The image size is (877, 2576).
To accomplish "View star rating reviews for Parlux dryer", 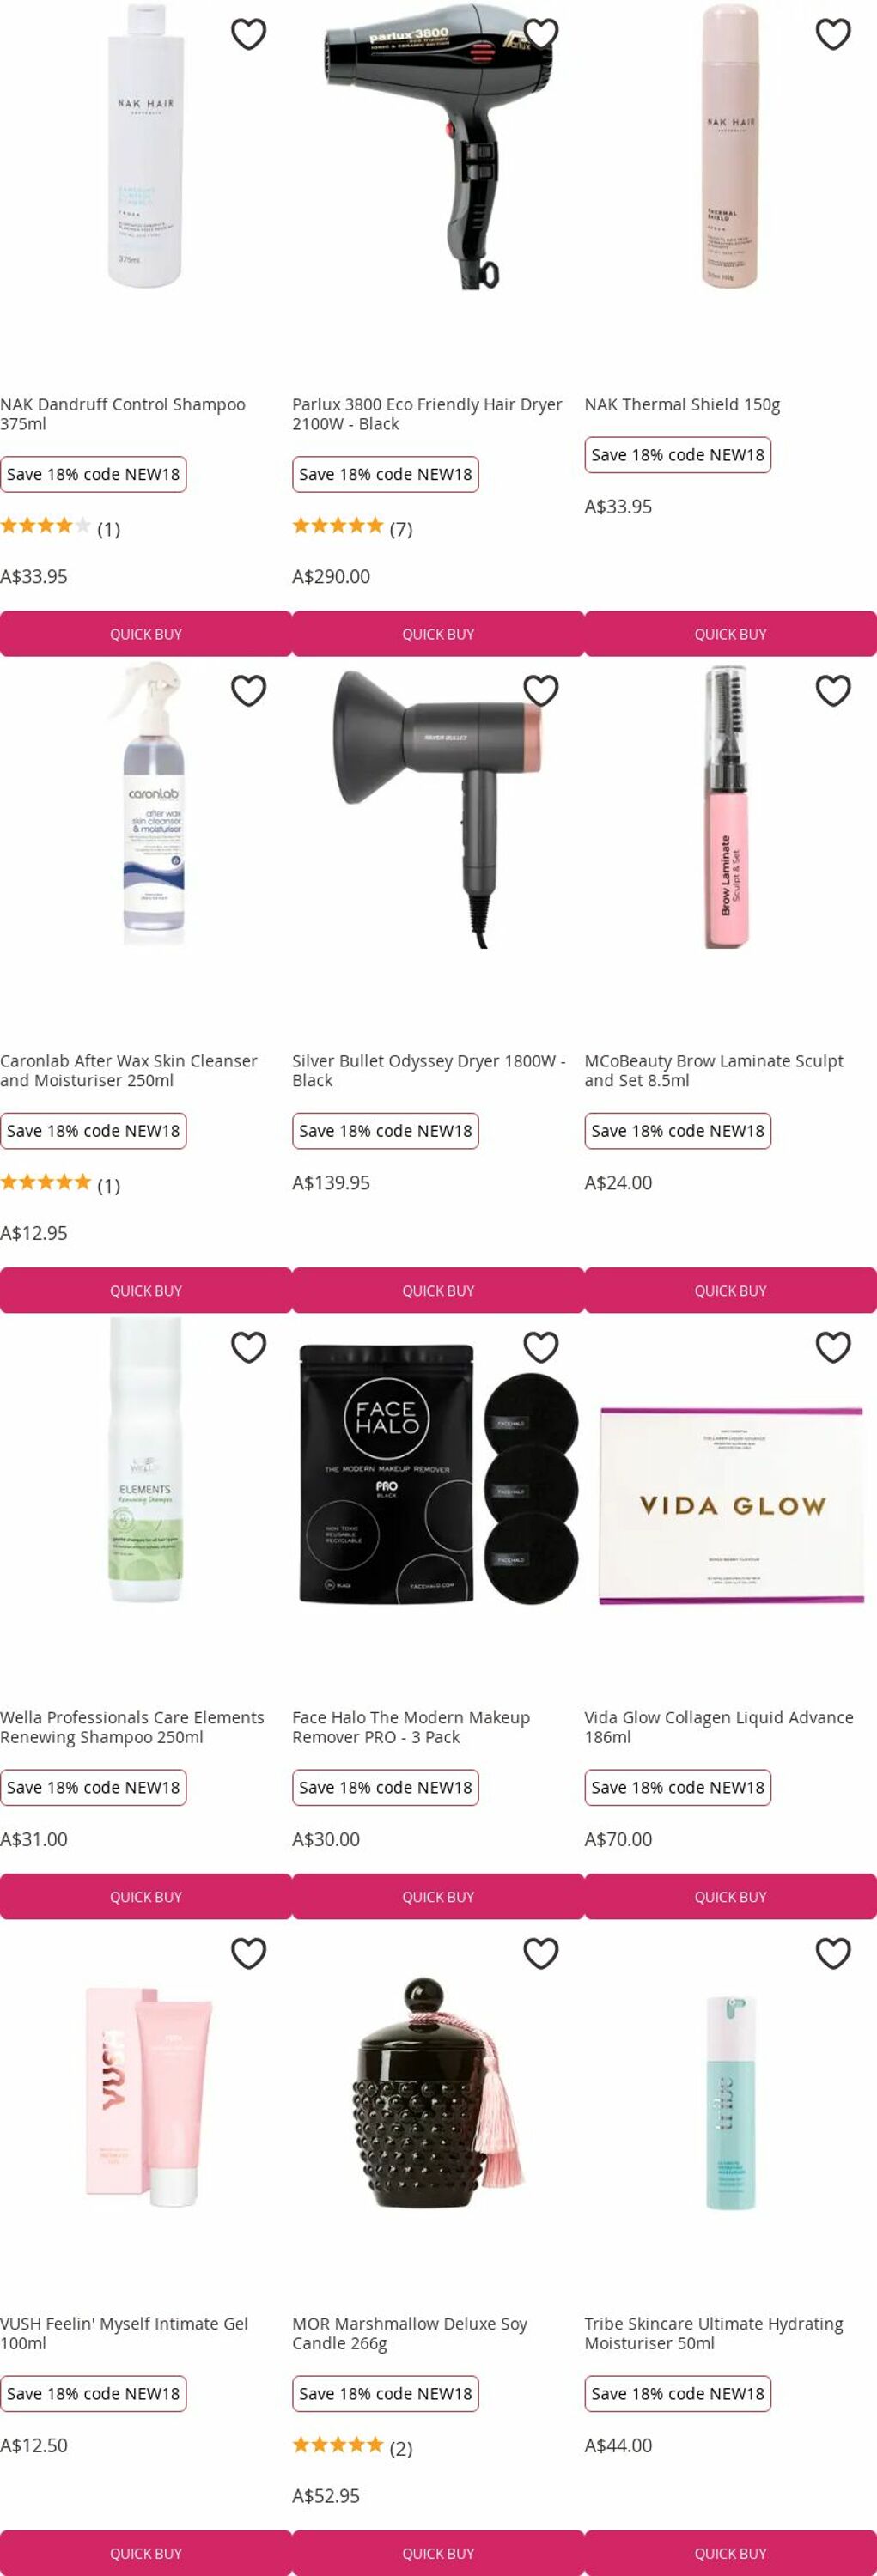I will pos(352,527).
